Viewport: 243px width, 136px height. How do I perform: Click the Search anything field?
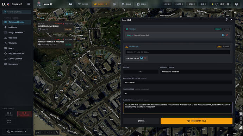click(17, 12)
